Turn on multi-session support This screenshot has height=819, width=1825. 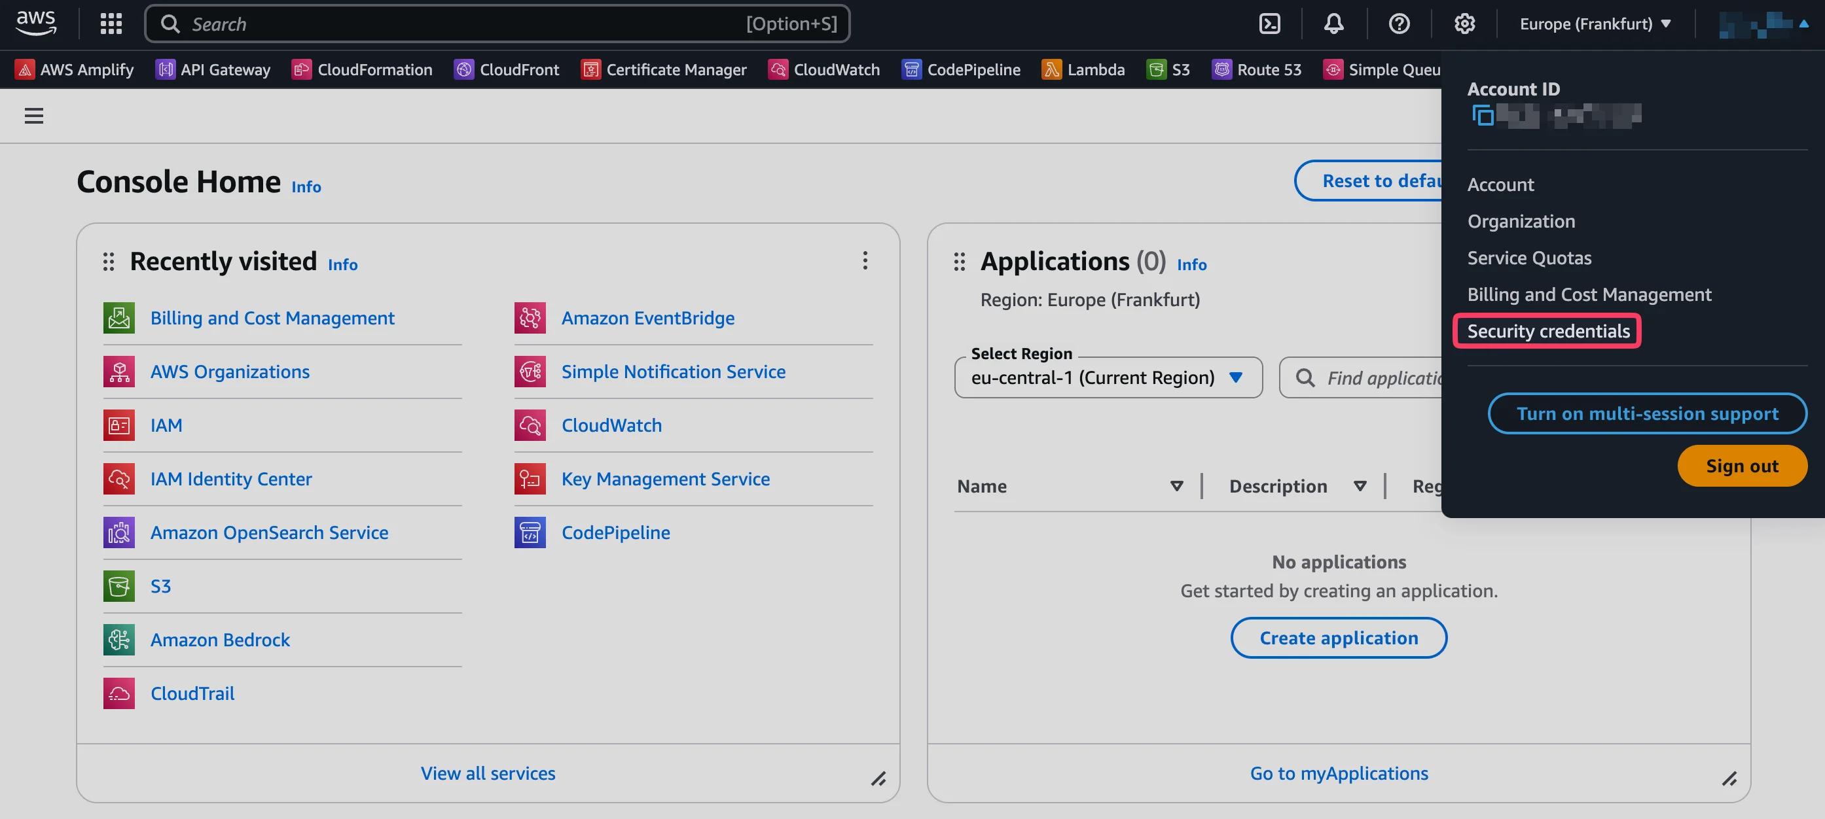(x=1647, y=413)
